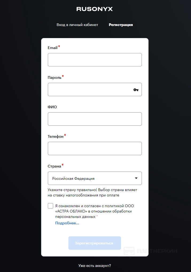Click the Пароль field label

tap(54, 77)
